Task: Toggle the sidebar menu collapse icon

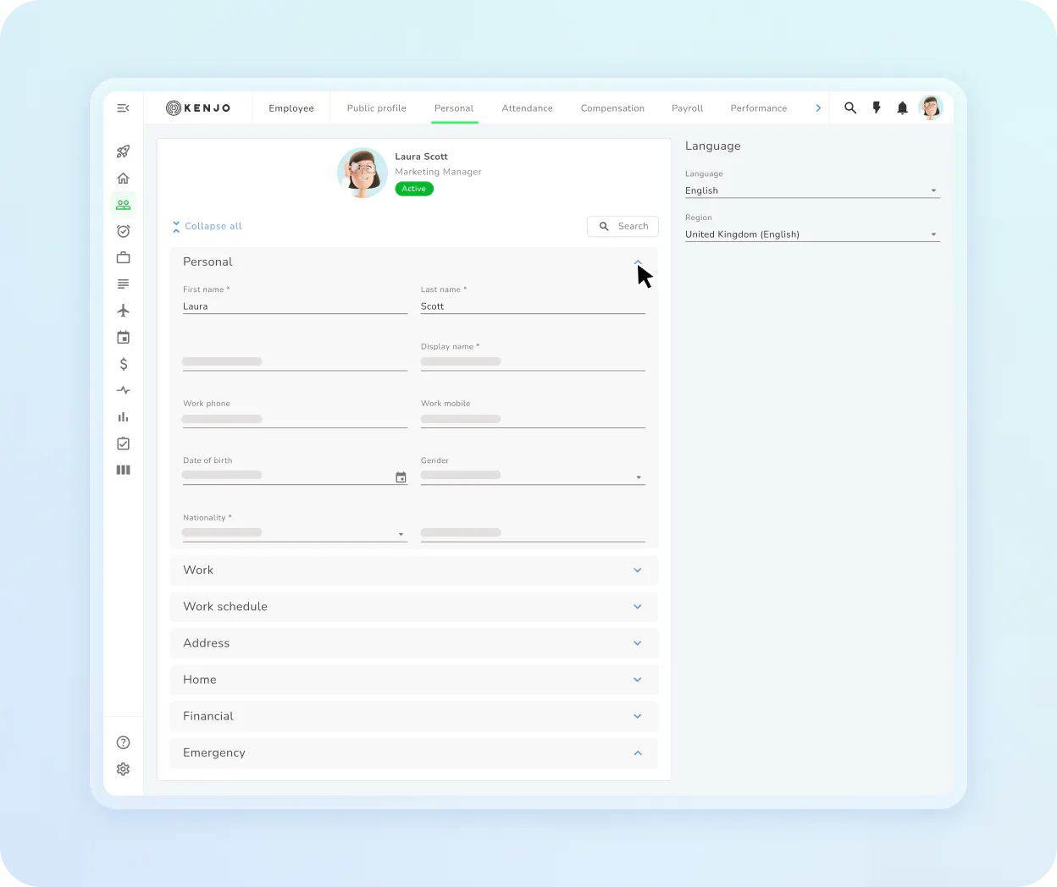Action: point(123,107)
